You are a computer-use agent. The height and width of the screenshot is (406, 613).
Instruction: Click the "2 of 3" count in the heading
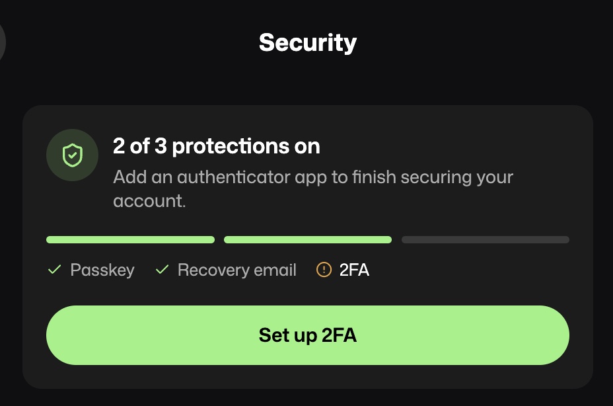coord(140,146)
